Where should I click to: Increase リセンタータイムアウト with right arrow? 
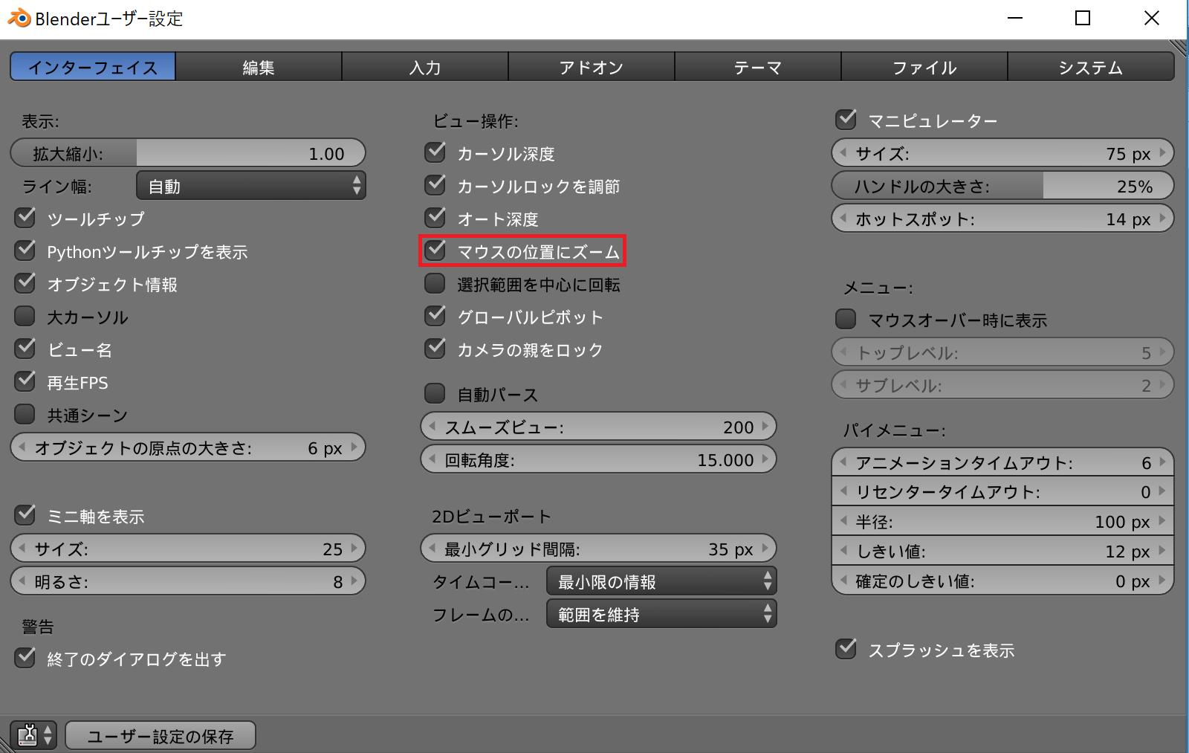tap(1162, 491)
